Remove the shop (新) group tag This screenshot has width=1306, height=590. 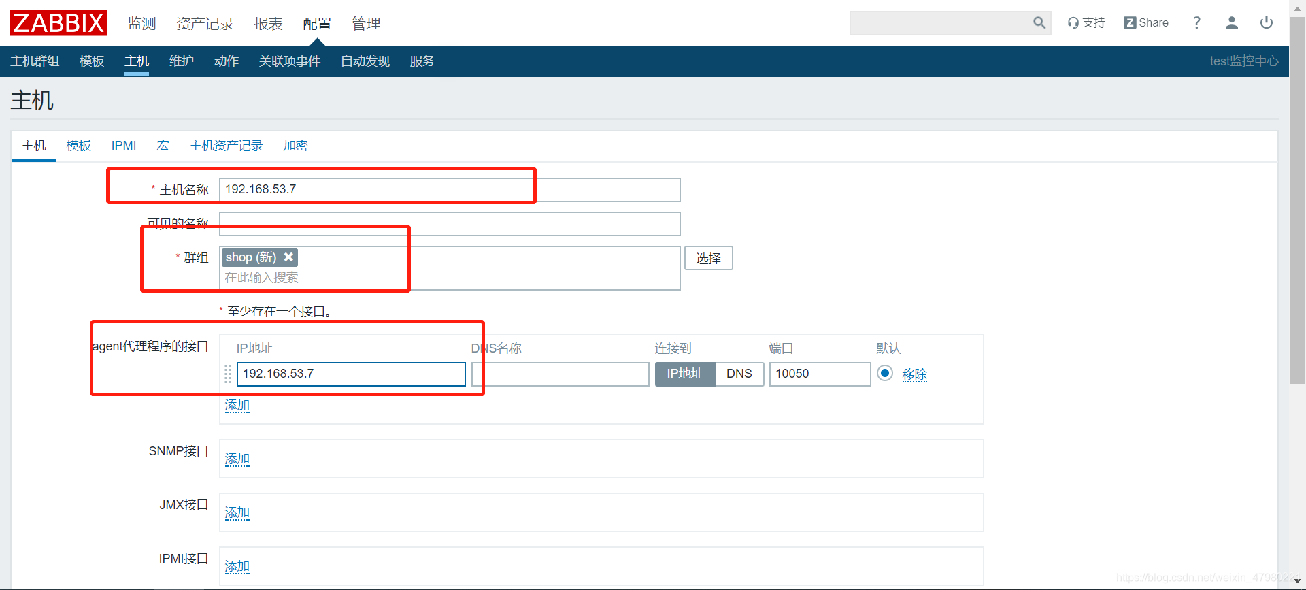pos(288,257)
